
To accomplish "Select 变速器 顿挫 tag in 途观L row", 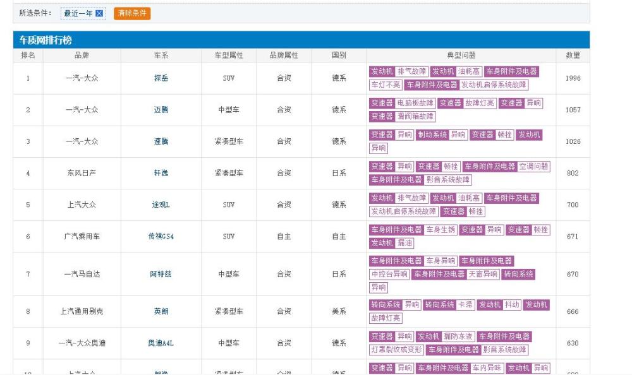I will (463, 211).
